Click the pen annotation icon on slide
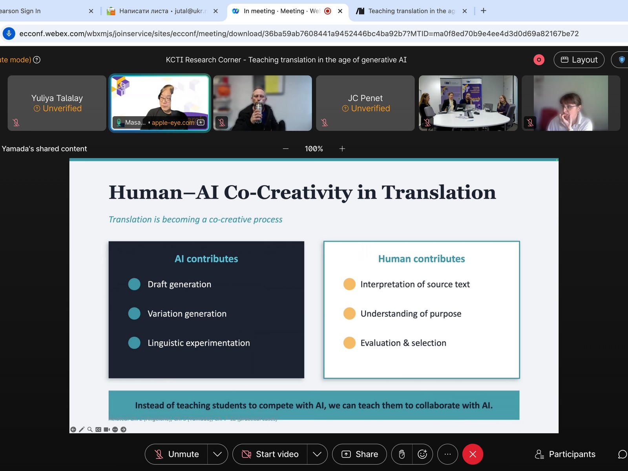This screenshot has height=471, width=628. pos(82,429)
